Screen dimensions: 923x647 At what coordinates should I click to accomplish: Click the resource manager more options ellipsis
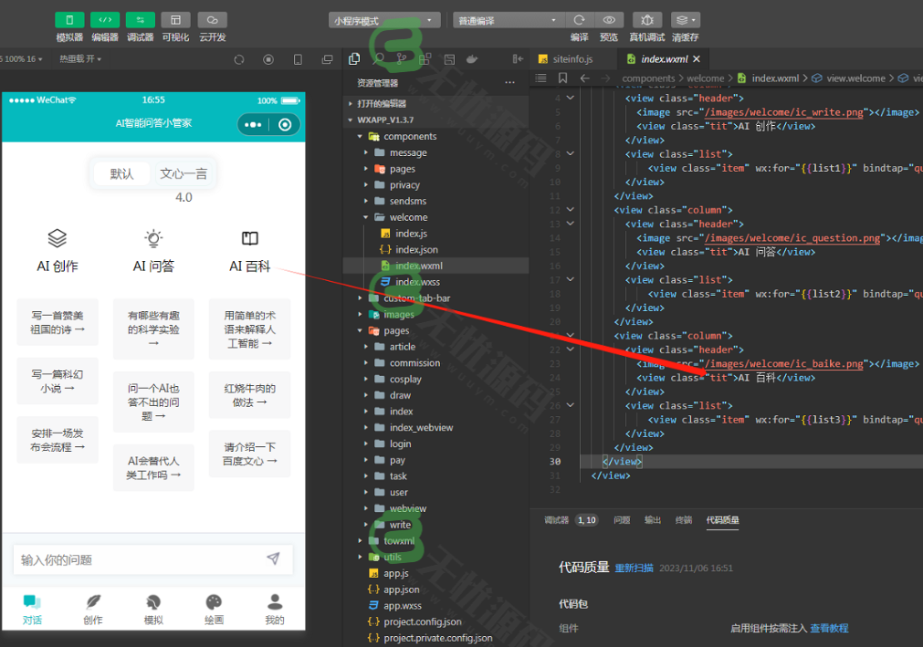pos(509,83)
